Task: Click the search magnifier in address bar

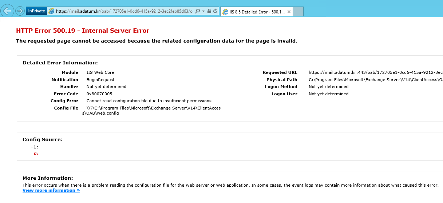Action: point(197,11)
